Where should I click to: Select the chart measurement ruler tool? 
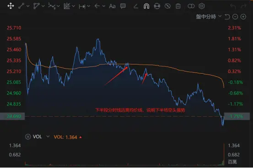click(x=67, y=6)
